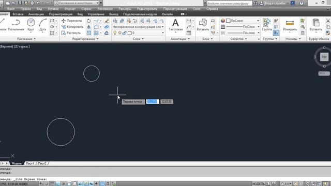Viewport: 331px width, 186px height.
Task: Click the Scale tool icon in Редактирование
Action: point(89,33)
